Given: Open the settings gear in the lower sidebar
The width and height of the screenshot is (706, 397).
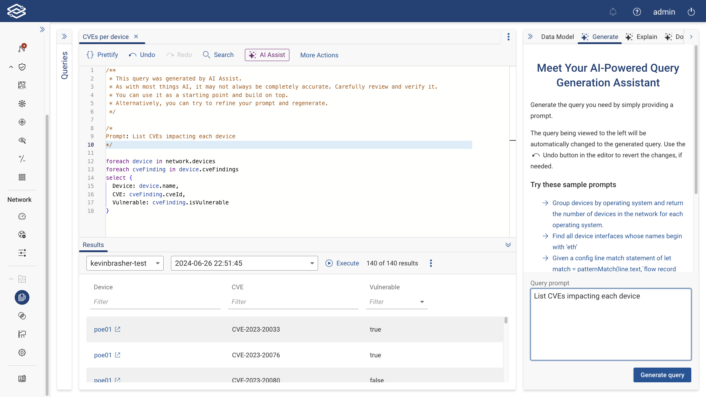Looking at the screenshot, I should [22, 352].
